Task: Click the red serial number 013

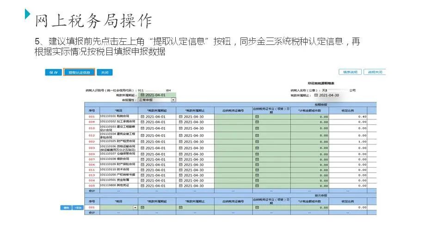Action: pos(92,175)
